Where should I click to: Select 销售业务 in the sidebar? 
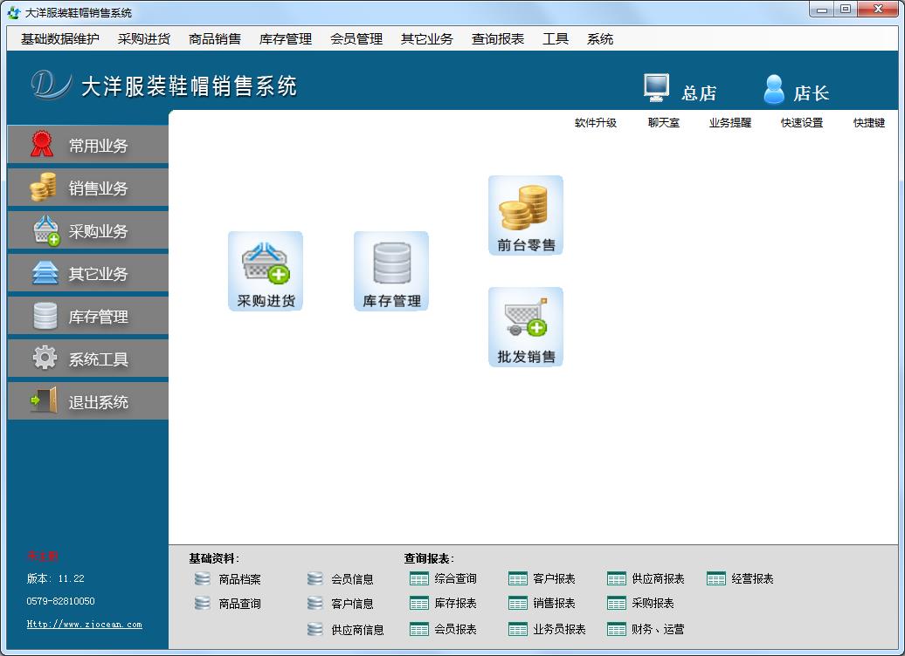coord(87,188)
